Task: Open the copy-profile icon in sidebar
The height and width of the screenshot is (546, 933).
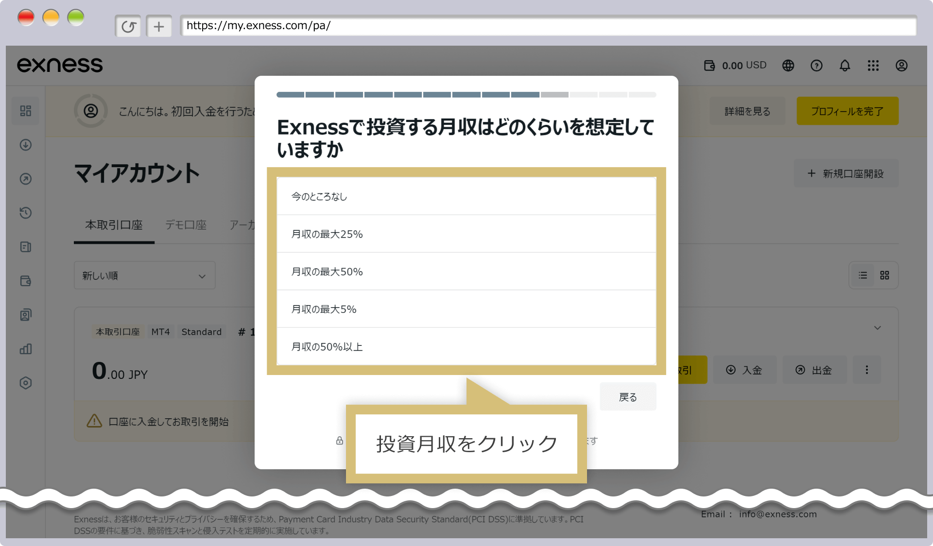Action: pyautogui.click(x=26, y=315)
